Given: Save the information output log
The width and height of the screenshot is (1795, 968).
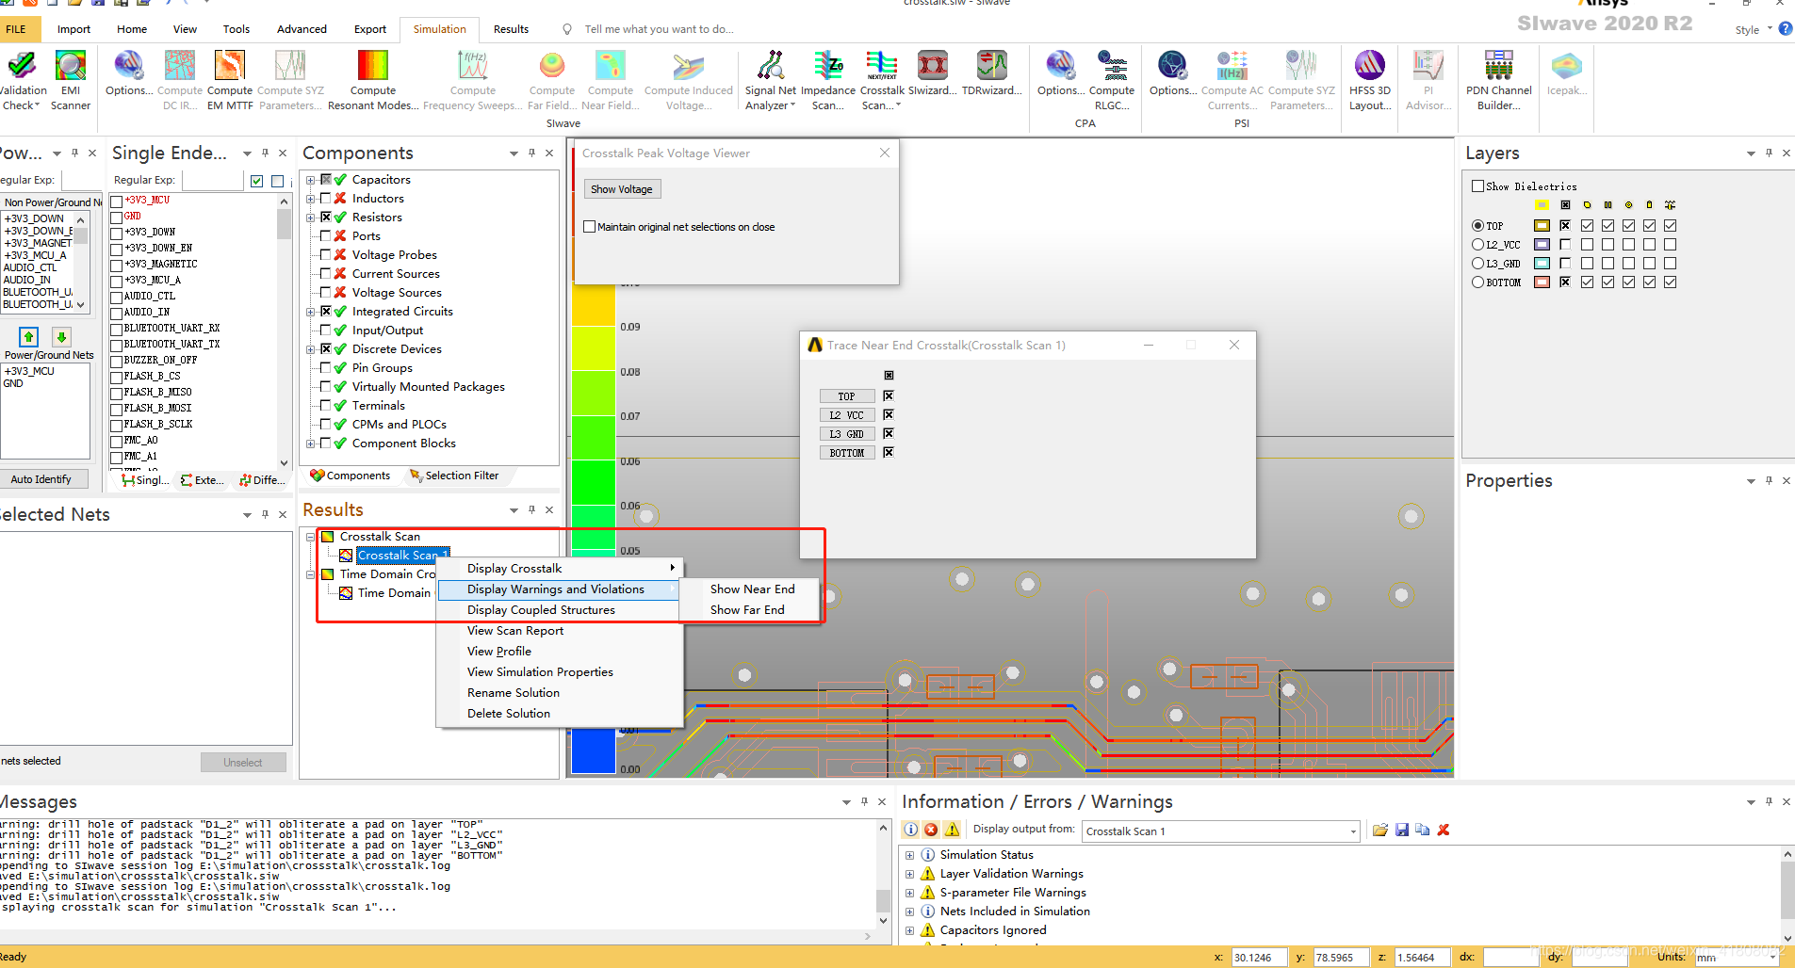Looking at the screenshot, I should click(1402, 830).
